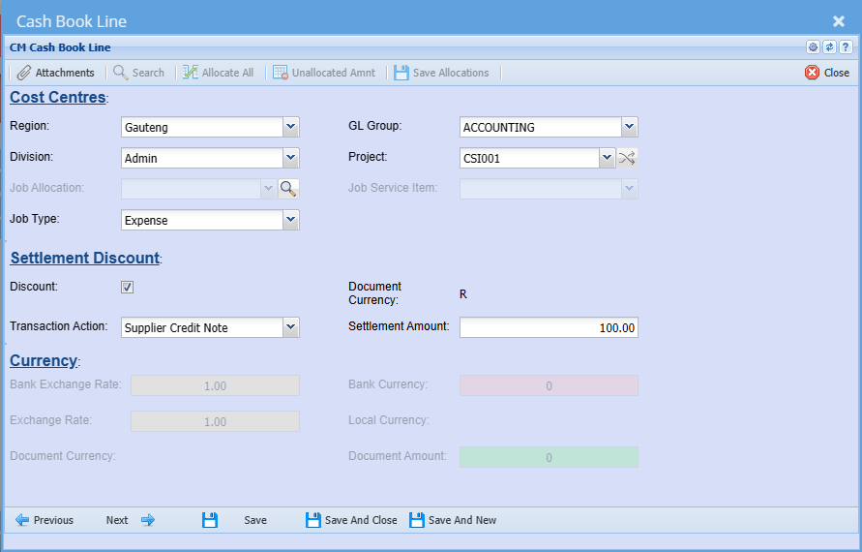The image size is (862, 552).
Task: Click the Project shuffle arrows icon
Action: point(627,159)
